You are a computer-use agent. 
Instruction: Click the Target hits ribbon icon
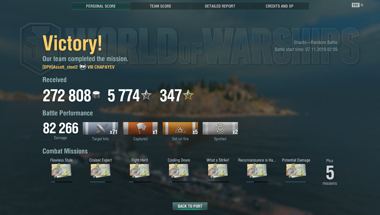(100, 128)
